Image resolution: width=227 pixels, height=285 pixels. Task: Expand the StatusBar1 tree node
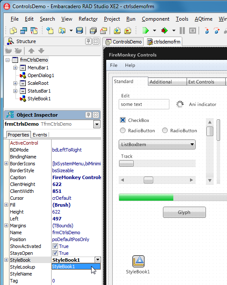tap(15, 91)
